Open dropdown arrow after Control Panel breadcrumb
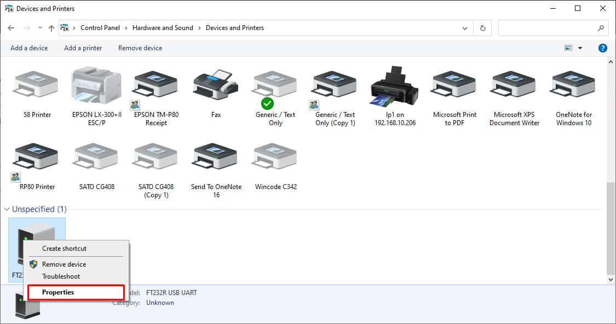 [126, 28]
